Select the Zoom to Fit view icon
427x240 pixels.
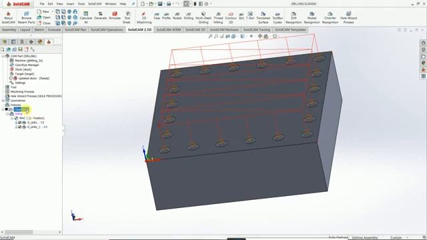tap(210, 36)
